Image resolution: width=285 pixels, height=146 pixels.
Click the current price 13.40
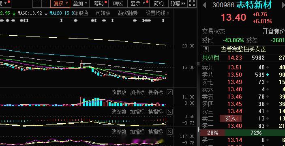coord(234,17)
